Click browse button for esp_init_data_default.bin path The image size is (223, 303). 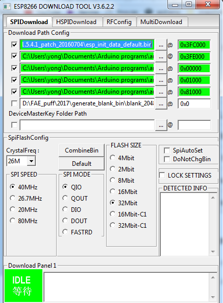point(161,45)
